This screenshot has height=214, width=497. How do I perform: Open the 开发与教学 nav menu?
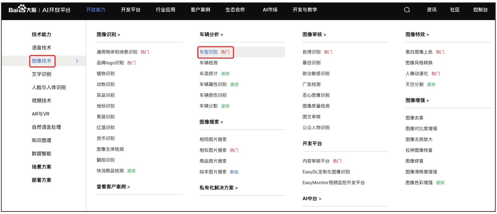305,10
